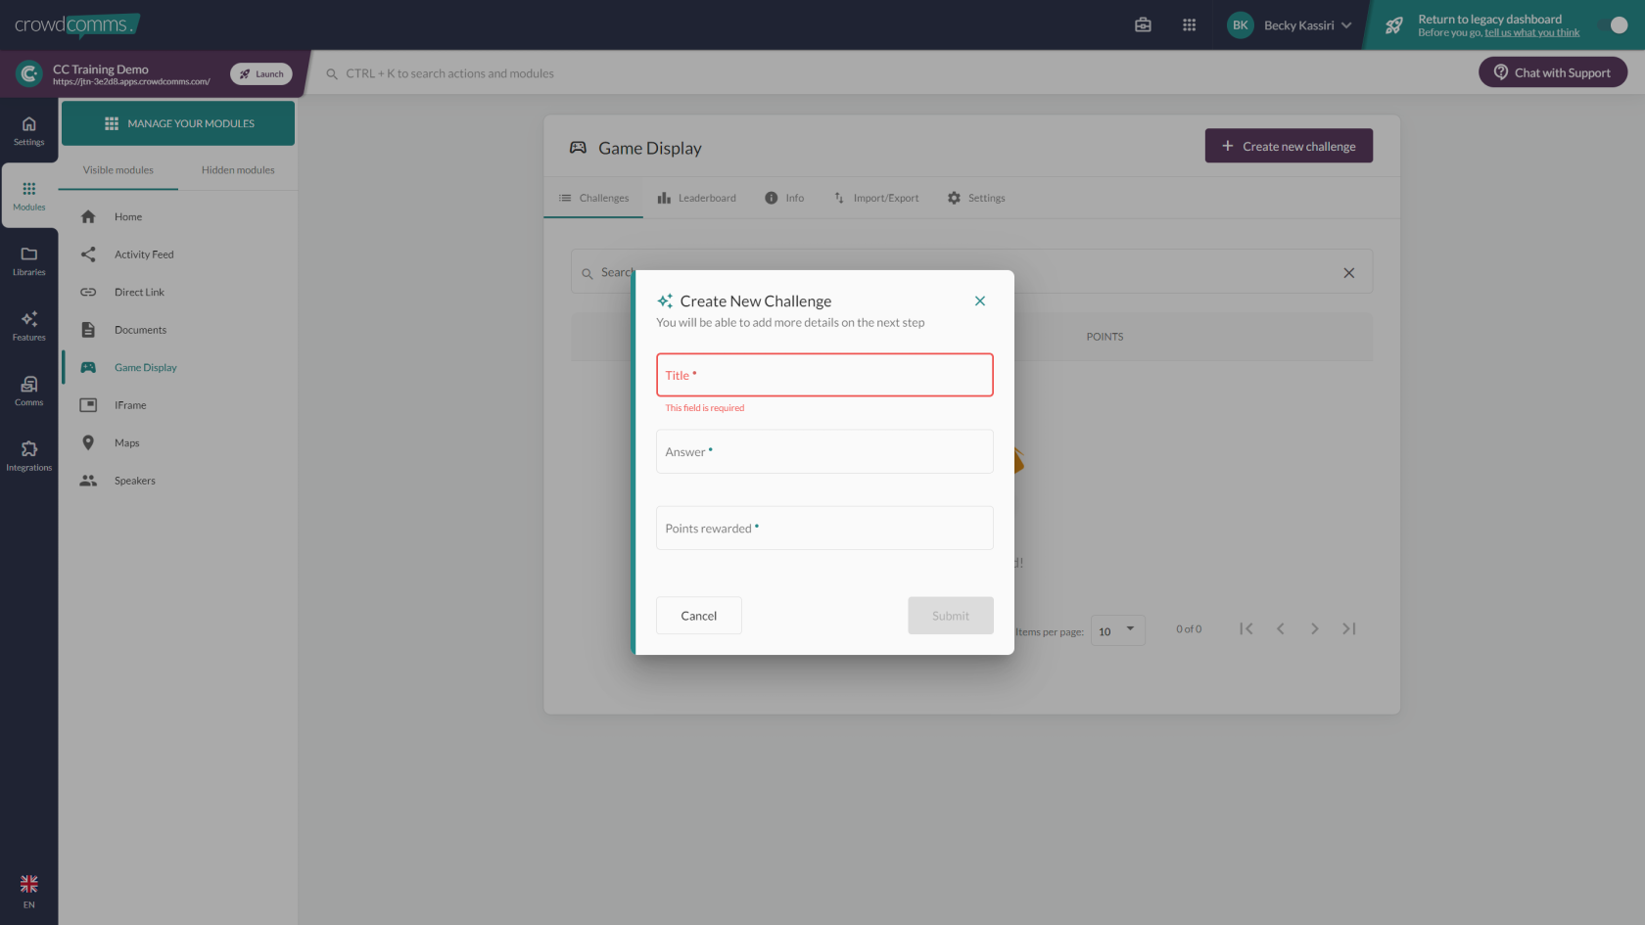The image size is (1645, 925).
Task: Close the Create New Challenge dialog
Action: pos(979,301)
